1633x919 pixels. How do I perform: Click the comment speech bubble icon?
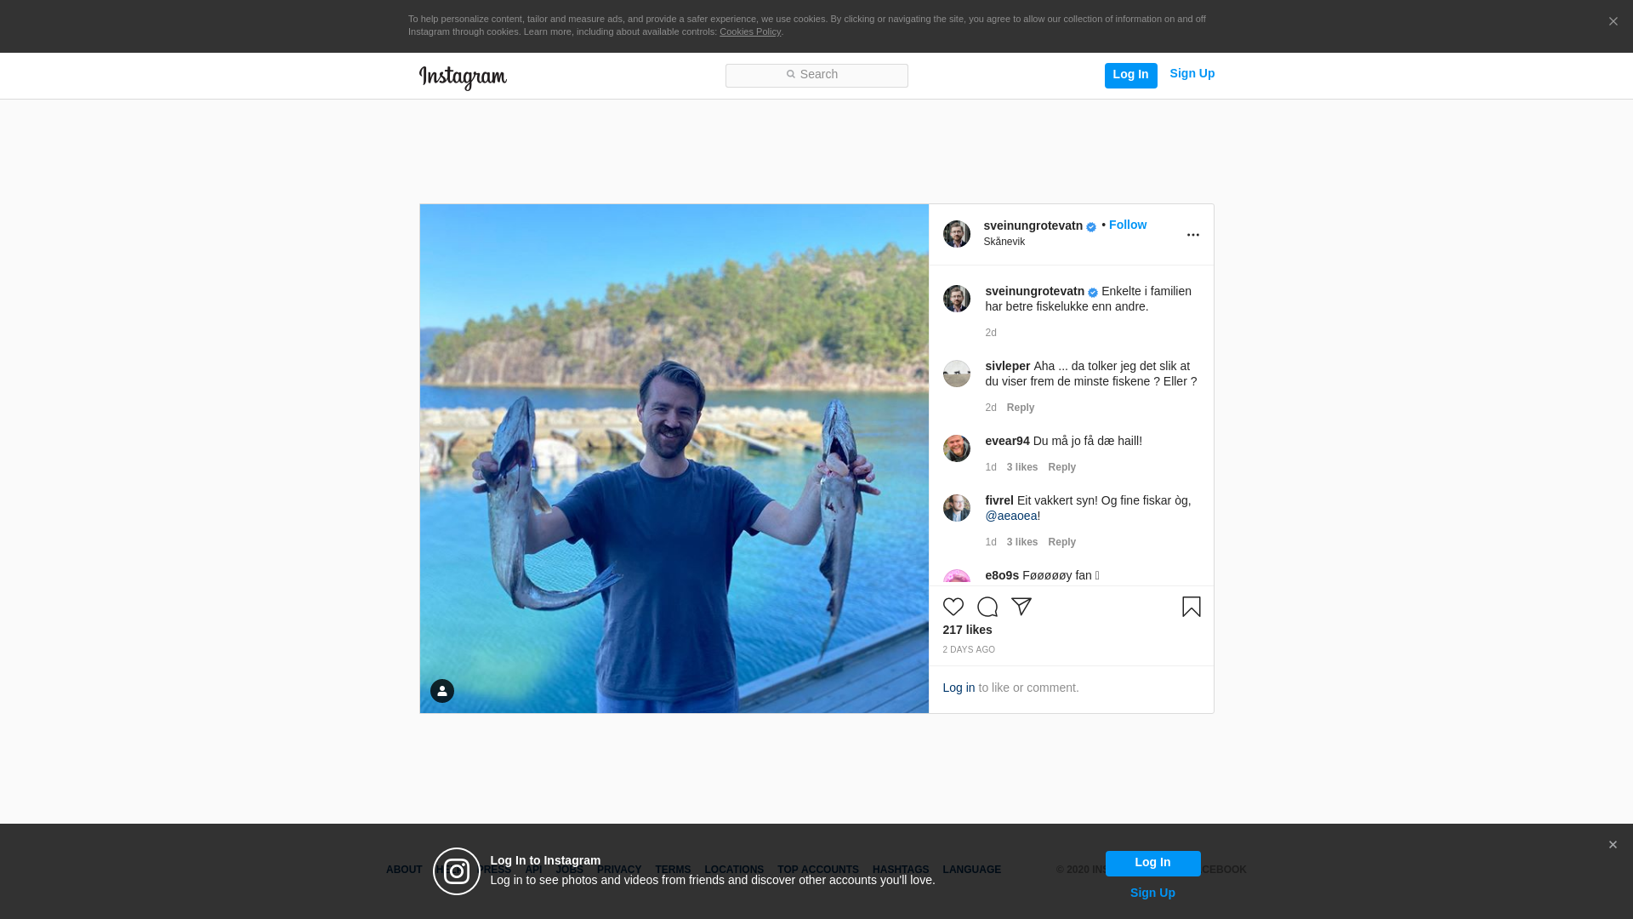(x=987, y=607)
